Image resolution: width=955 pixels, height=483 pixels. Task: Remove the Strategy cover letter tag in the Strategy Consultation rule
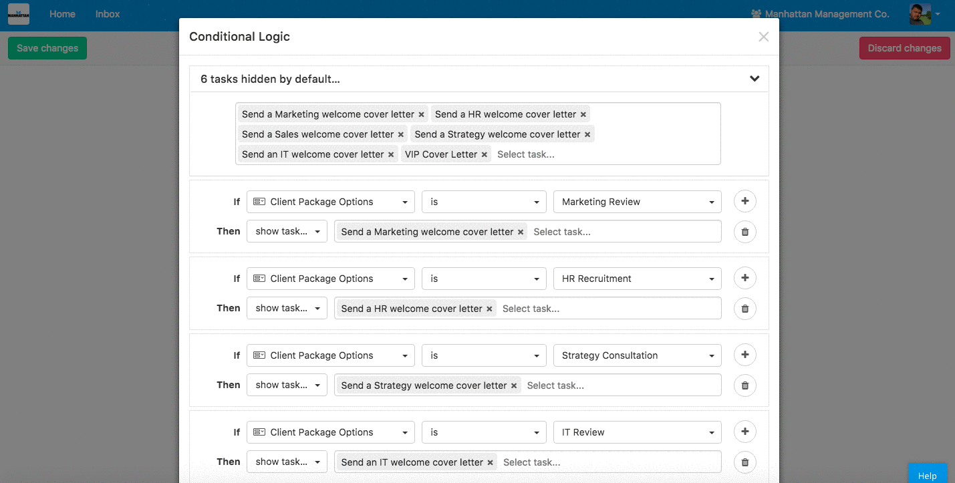[x=514, y=386]
